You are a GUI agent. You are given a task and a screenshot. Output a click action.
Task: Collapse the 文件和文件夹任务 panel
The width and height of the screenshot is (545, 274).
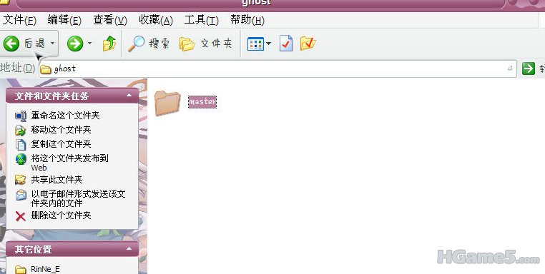[129, 96]
